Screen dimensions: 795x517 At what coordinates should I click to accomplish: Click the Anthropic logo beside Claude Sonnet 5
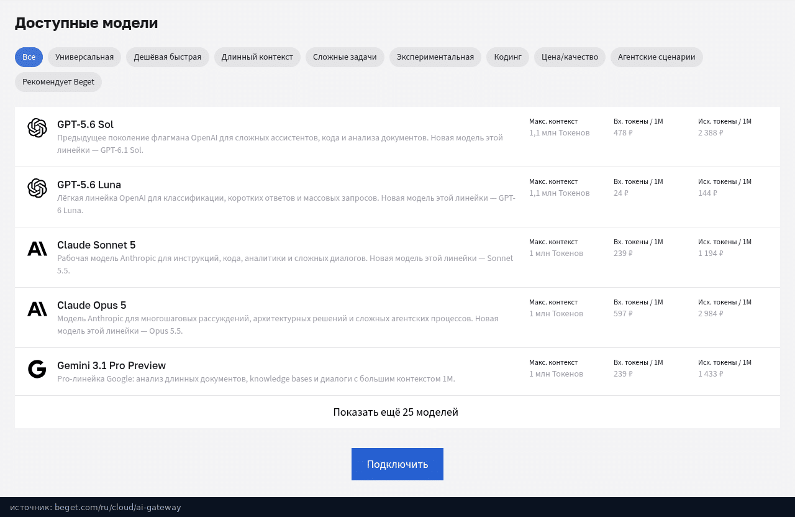(x=37, y=249)
